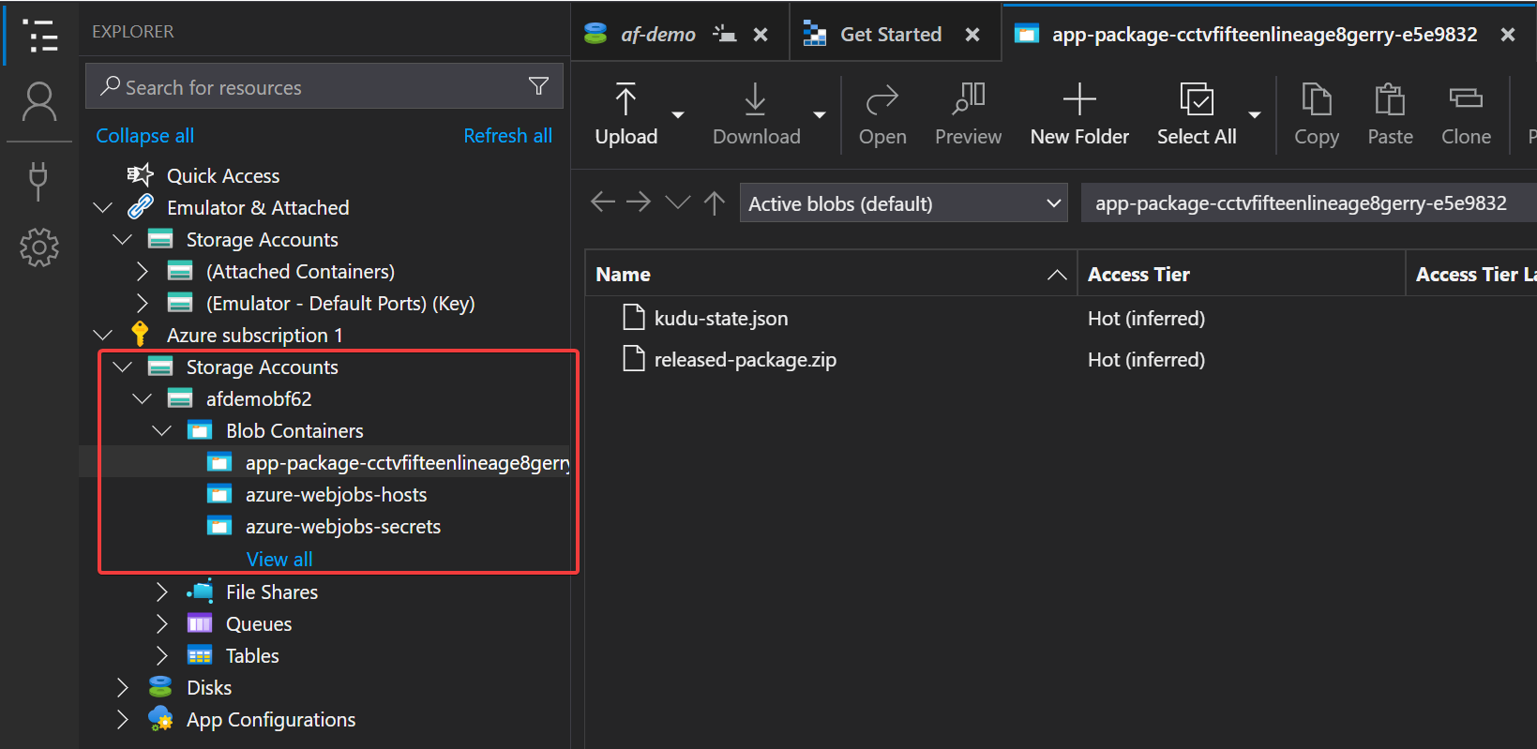Viewport: 1537px width, 749px height.
Task: Expand the Disks tree node
Action: [123, 688]
